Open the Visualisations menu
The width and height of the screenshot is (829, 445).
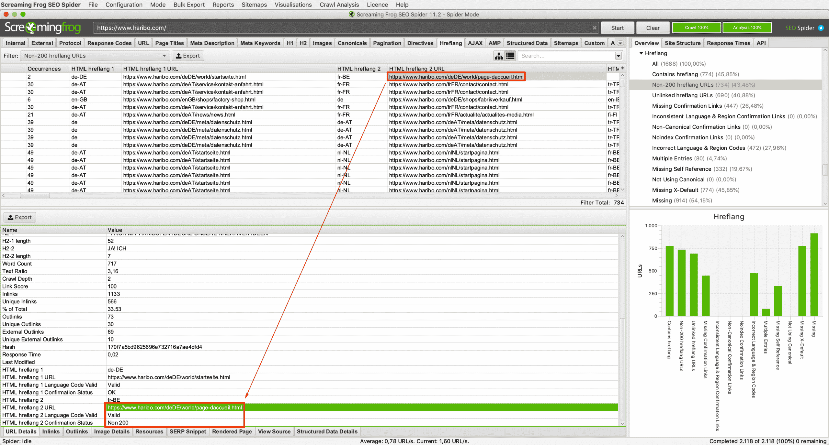[293, 5]
